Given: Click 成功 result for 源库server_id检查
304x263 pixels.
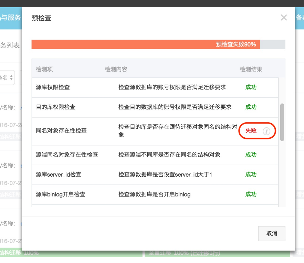Looking at the screenshot, I should tap(251, 175).
